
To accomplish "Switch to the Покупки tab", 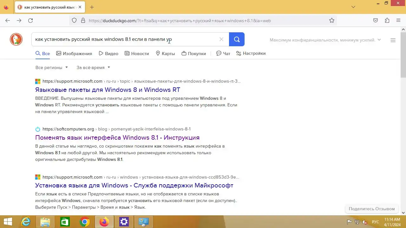I will click(193, 54).
